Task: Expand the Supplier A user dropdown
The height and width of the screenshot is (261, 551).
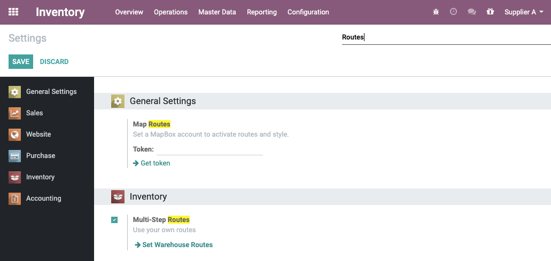Action: [x=524, y=12]
